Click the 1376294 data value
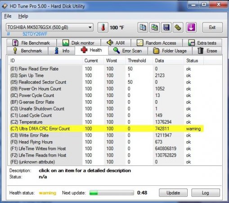The width and height of the screenshot is (229, 203). pos(163,122)
